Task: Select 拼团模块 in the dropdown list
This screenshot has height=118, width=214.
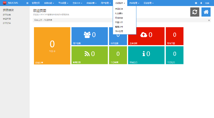Action: point(119,9)
